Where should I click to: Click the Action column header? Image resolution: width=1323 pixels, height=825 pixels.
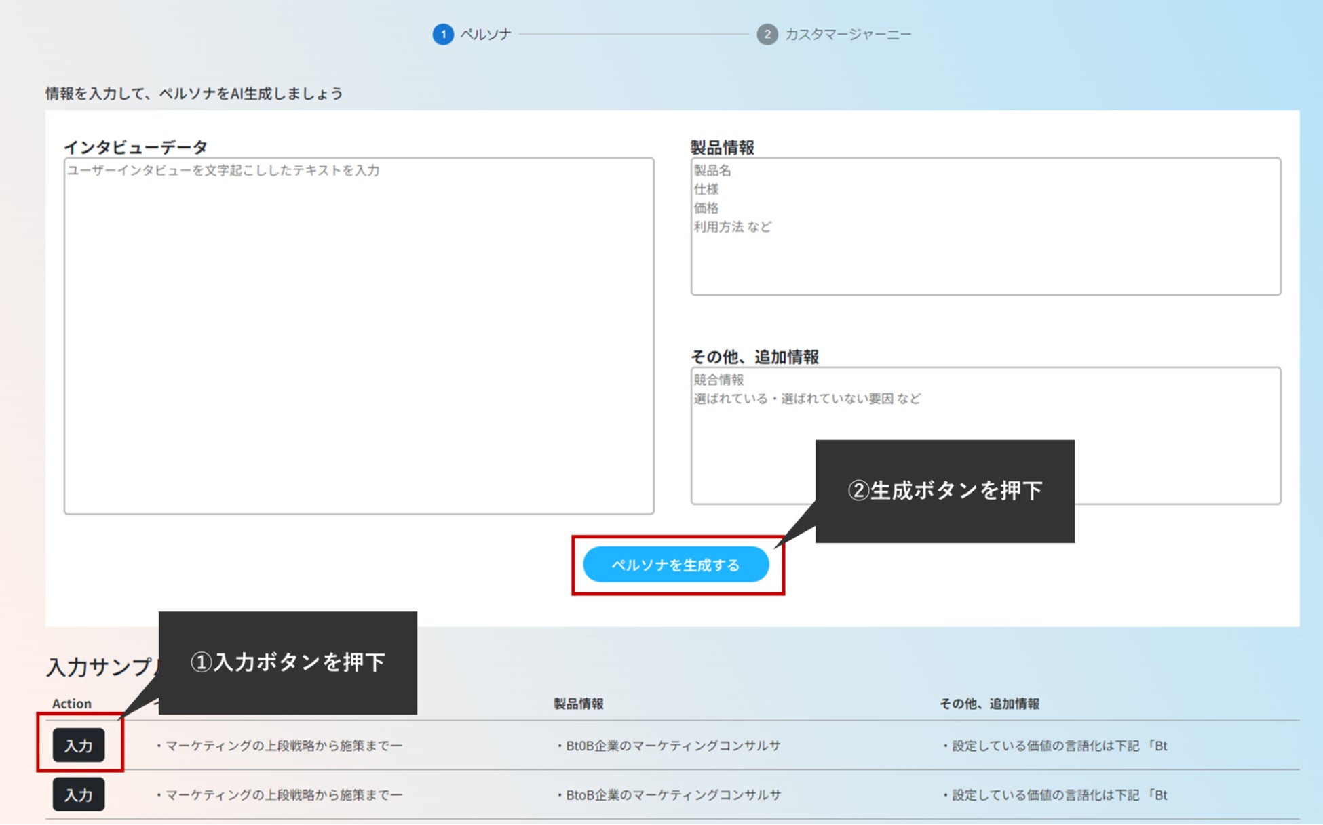(x=72, y=704)
